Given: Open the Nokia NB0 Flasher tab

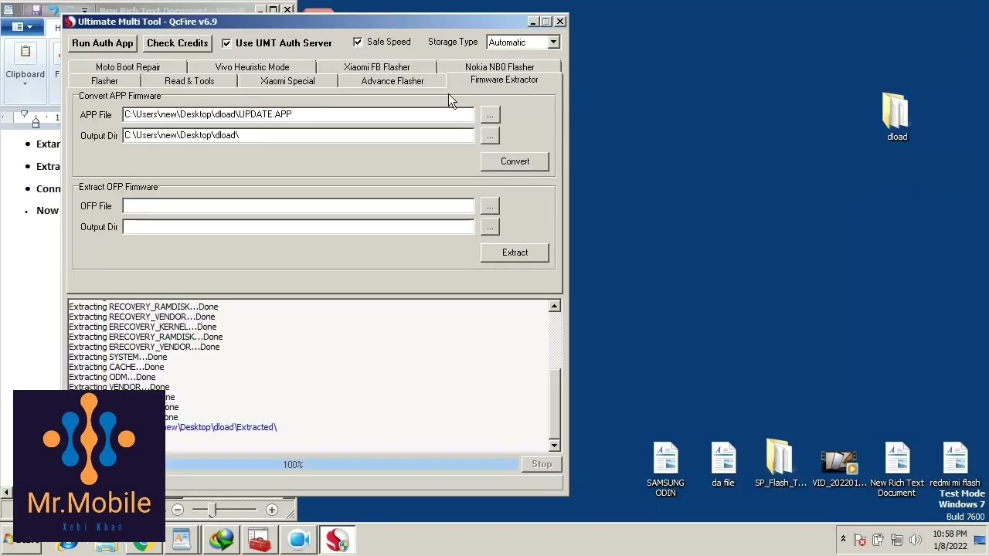Looking at the screenshot, I should [499, 67].
